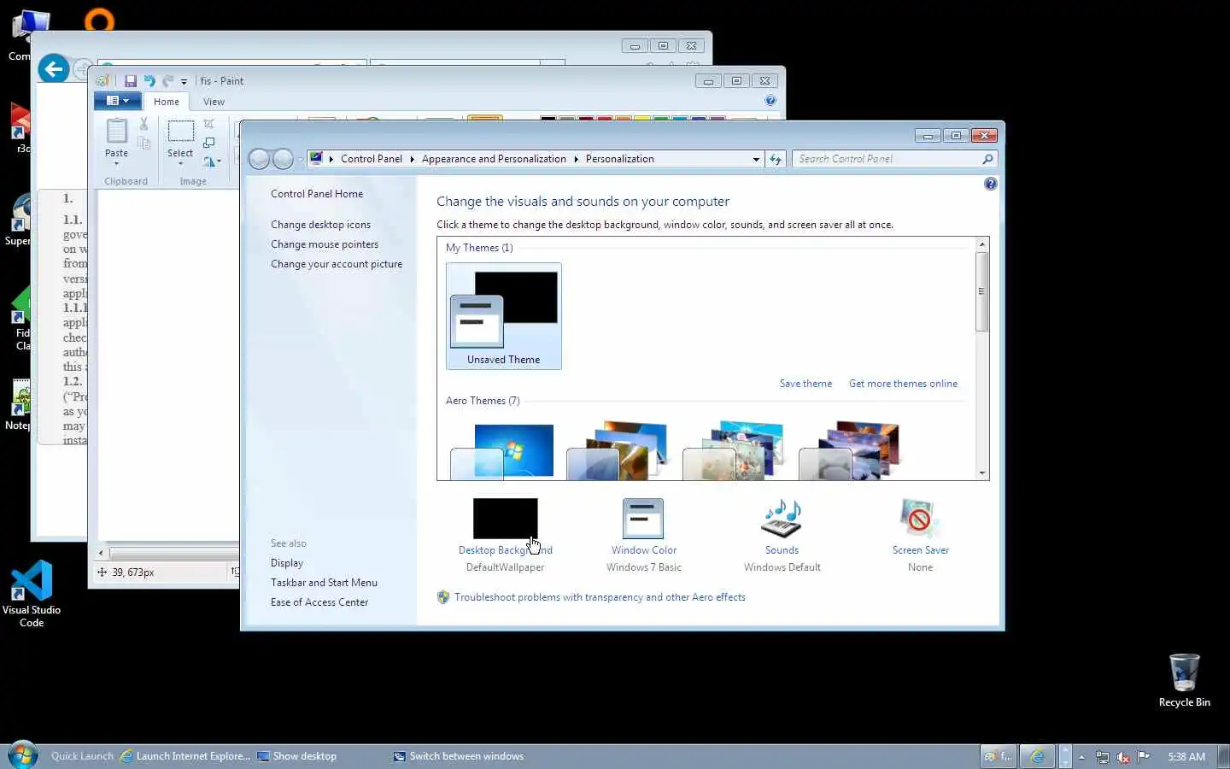The image size is (1230, 769).
Task: Click themes list scroll down arrow
Action: pyautogui.click(x=982, y=473)
